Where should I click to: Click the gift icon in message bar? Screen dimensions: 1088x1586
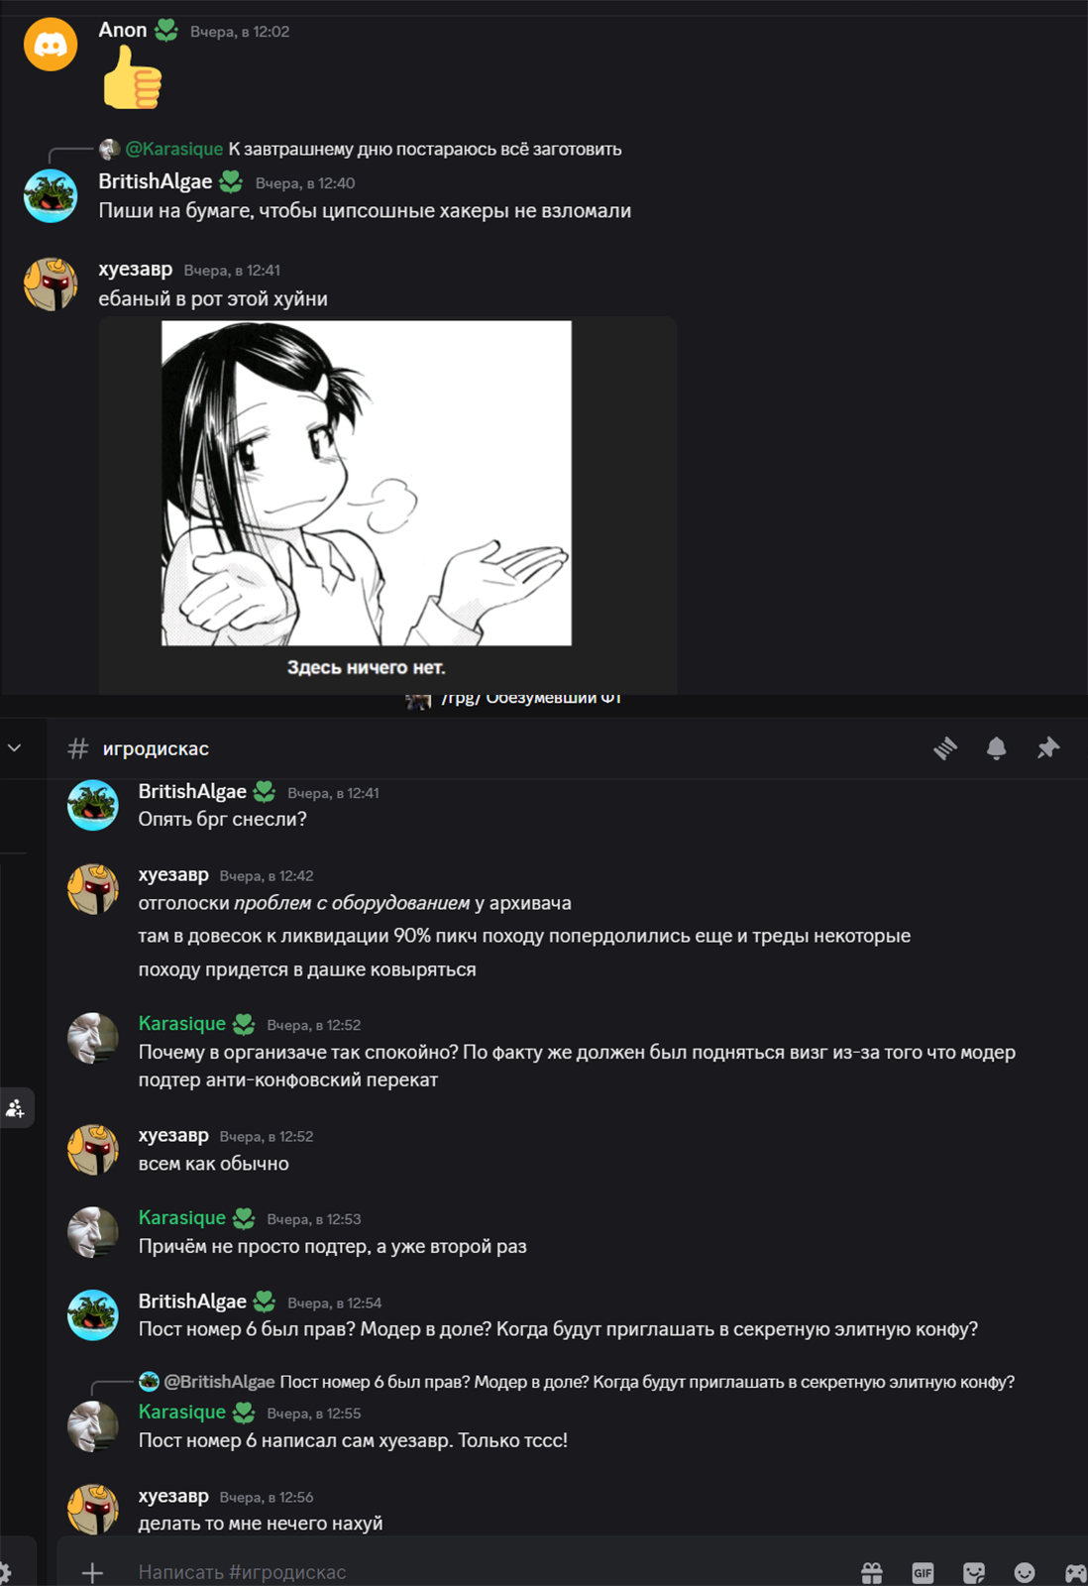click(x=872, y=1572)
